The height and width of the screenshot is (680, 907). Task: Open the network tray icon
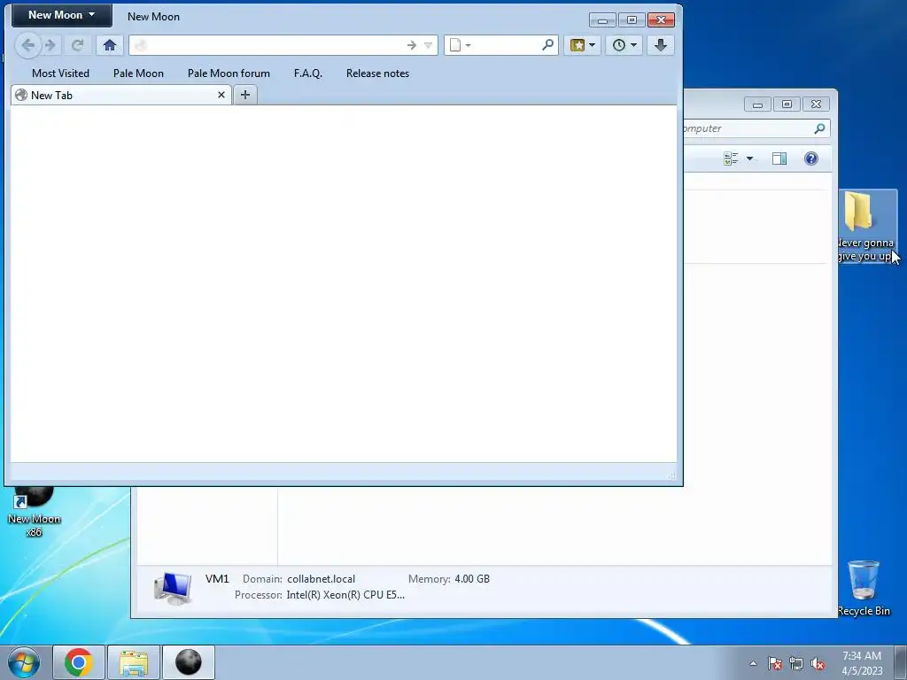[796, 663]
